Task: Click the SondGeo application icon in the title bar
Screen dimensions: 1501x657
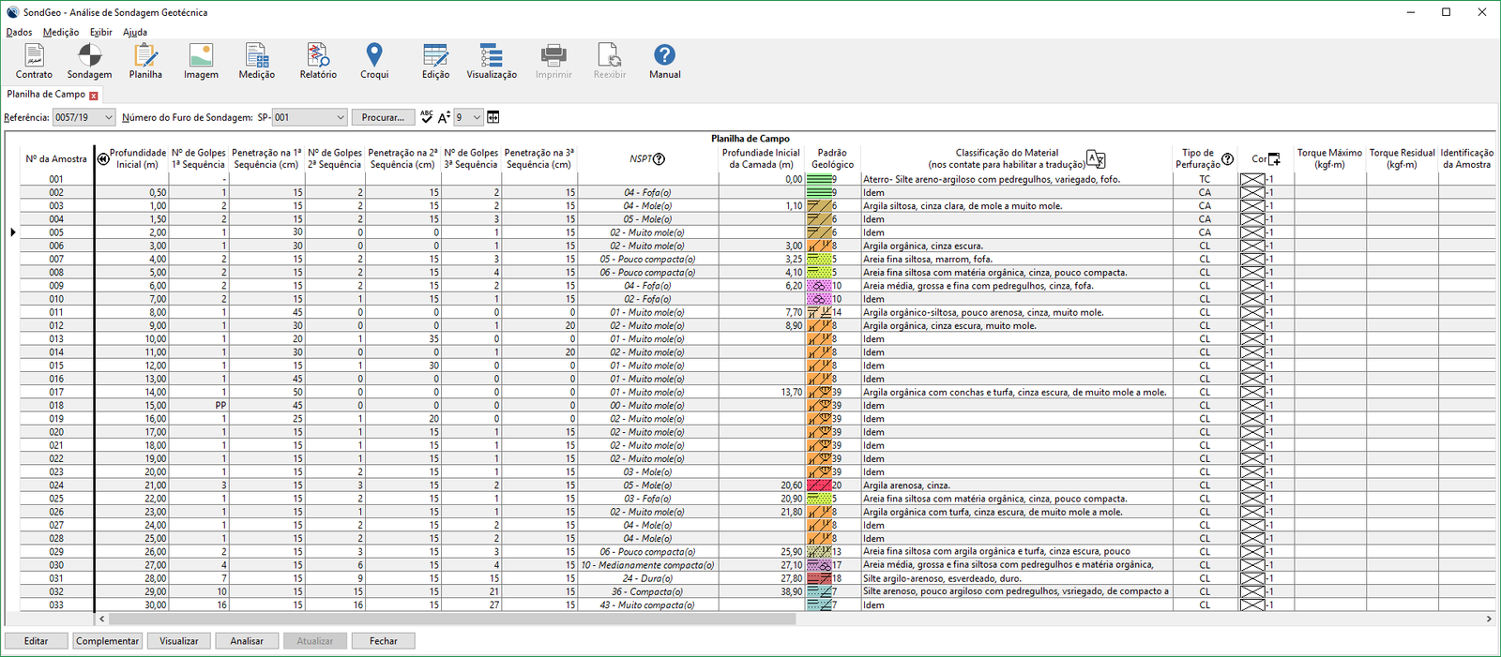Action: [x=12, y=12]
